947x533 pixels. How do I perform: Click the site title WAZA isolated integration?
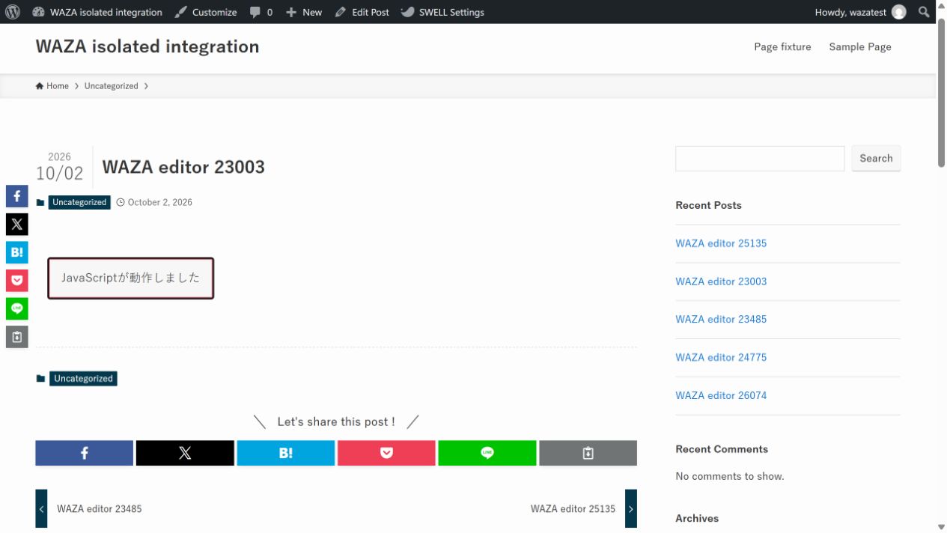tap(147, 46)
